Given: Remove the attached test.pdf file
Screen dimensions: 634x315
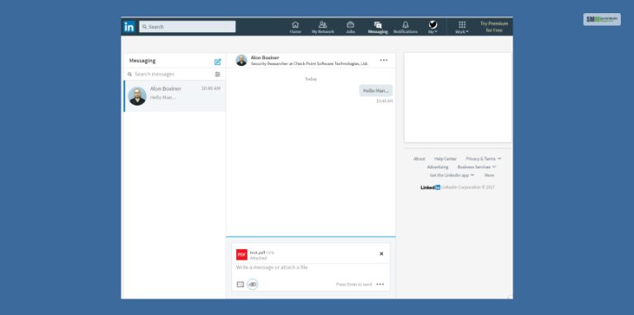Looking at the screenshot, I should click(381, 254).
